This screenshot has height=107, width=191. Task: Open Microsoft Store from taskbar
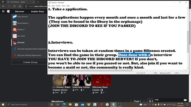click(x=76, y=104)
